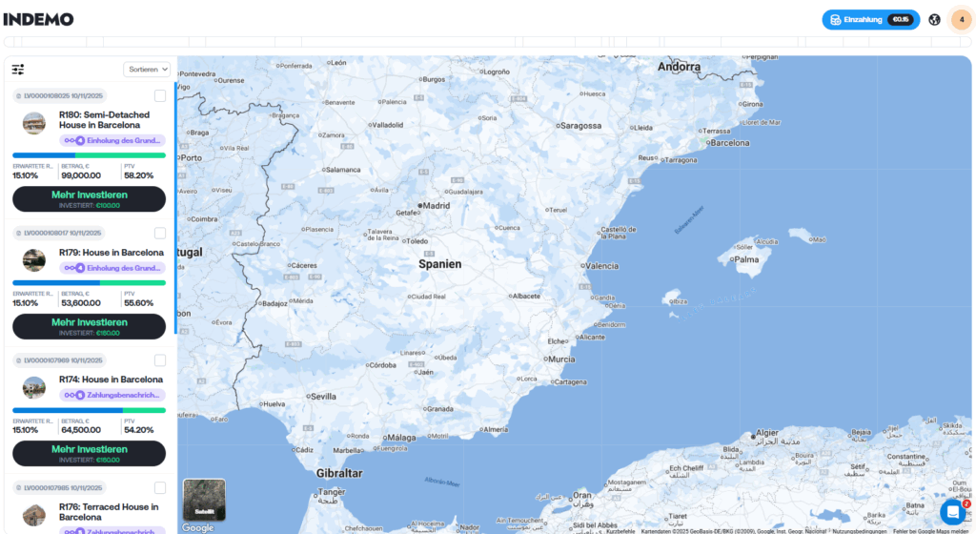Click the R174 house thumbnail image
This screenshot has height=534, width=976.
(34, 387)
